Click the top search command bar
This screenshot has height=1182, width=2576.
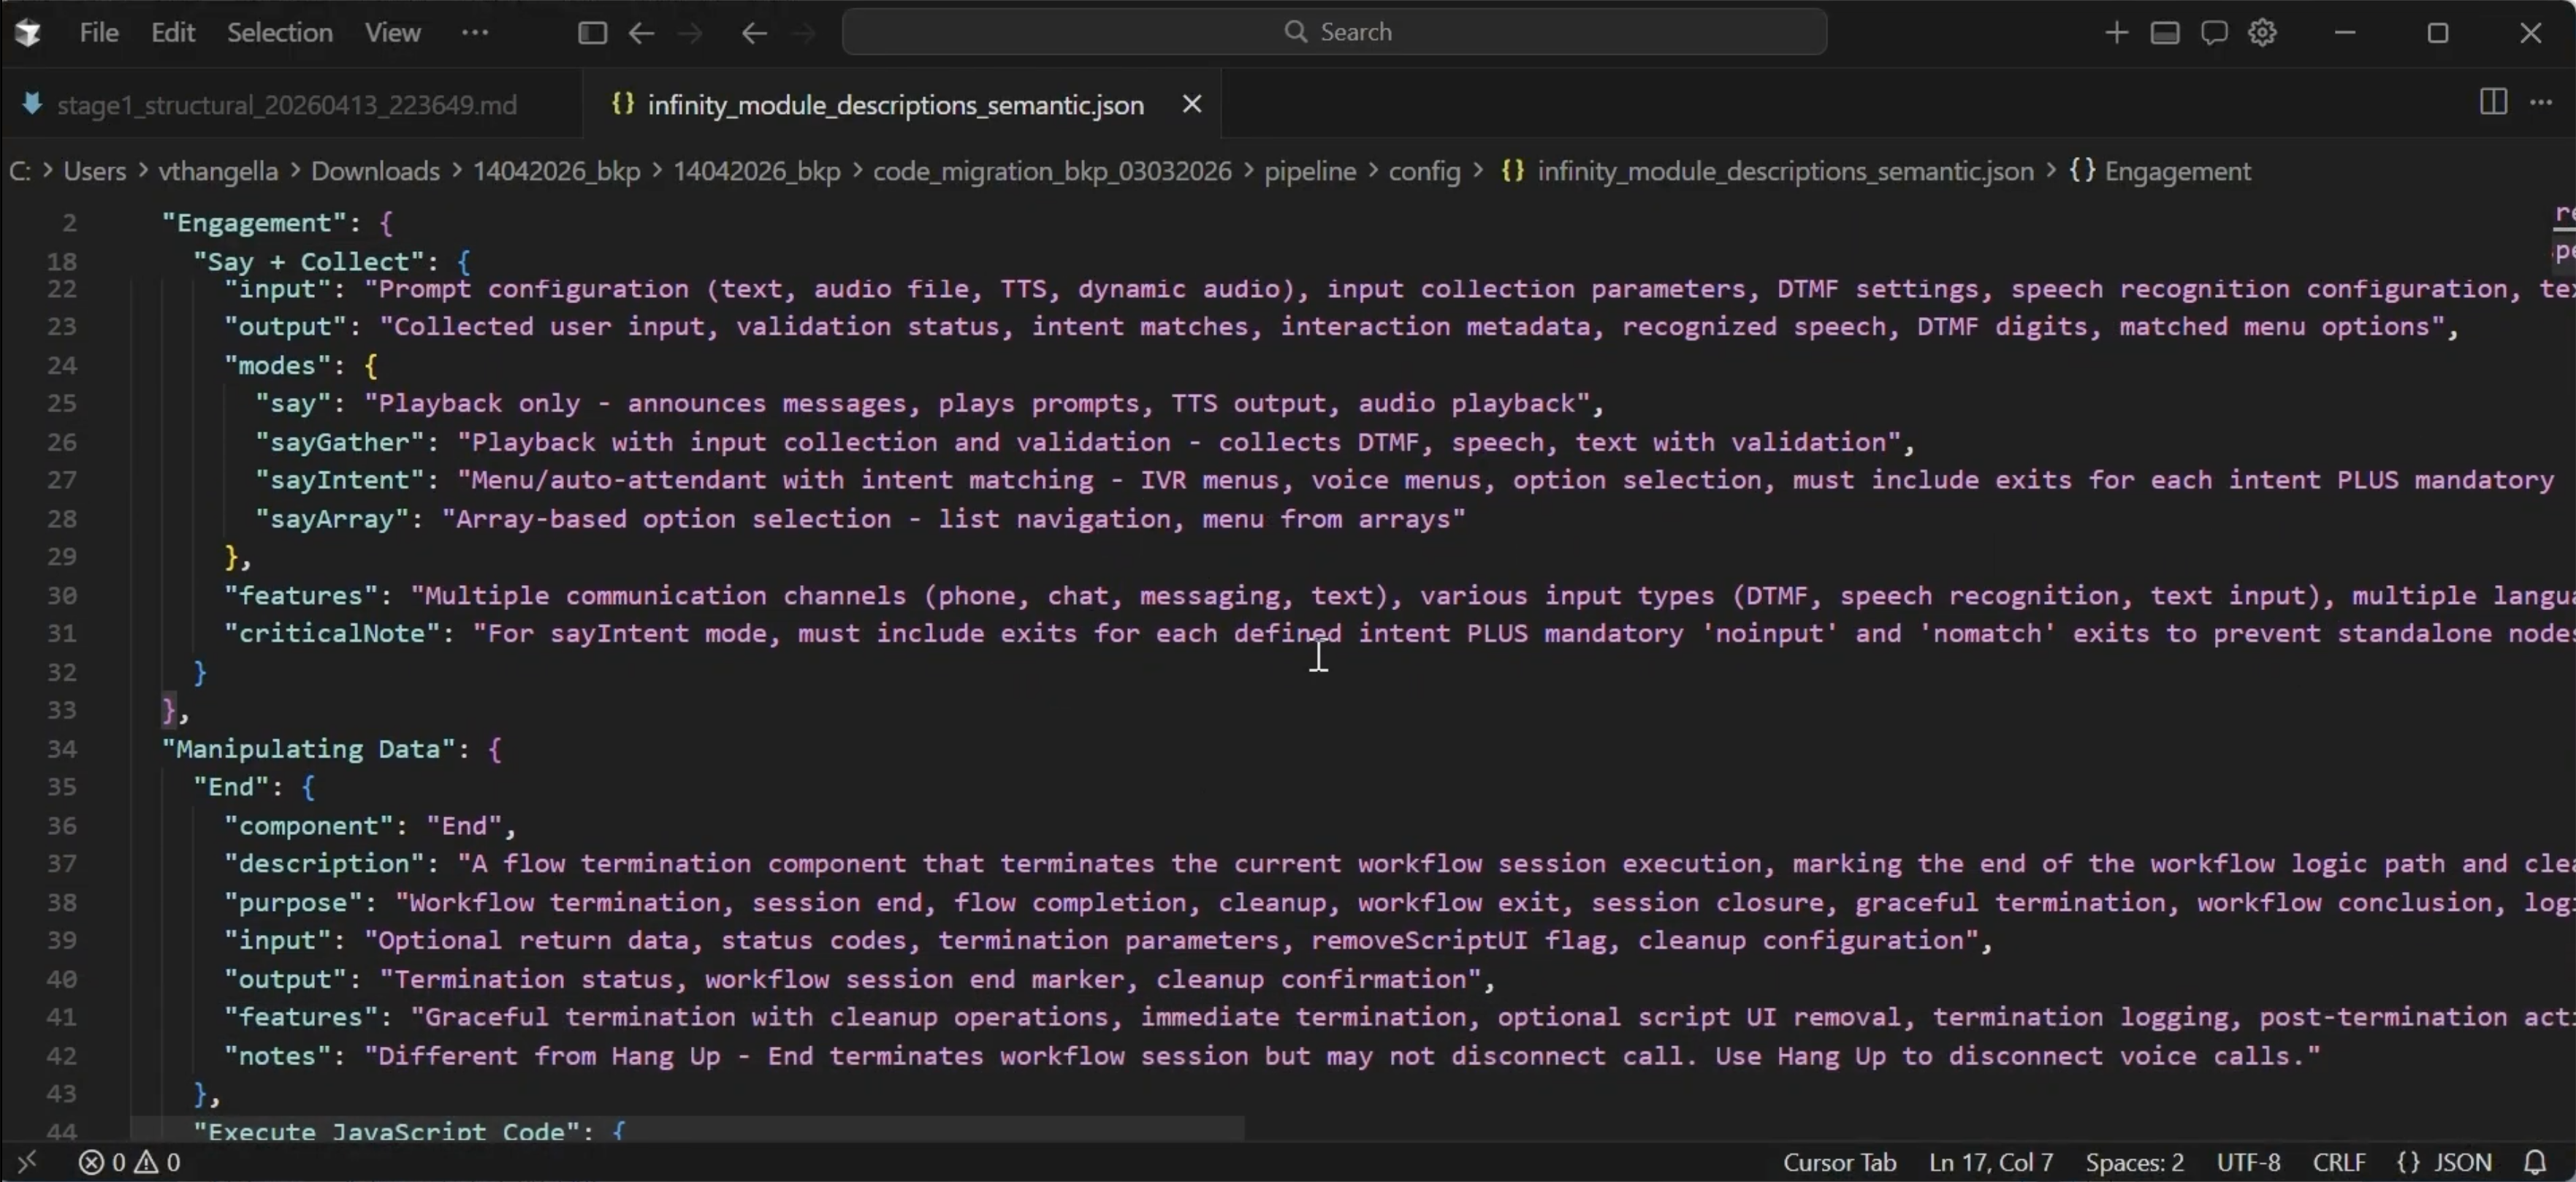point(1334,32)
